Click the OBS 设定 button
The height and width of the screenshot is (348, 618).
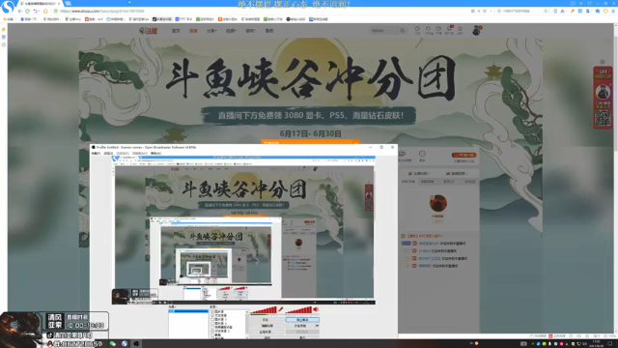tap(267, 320)
